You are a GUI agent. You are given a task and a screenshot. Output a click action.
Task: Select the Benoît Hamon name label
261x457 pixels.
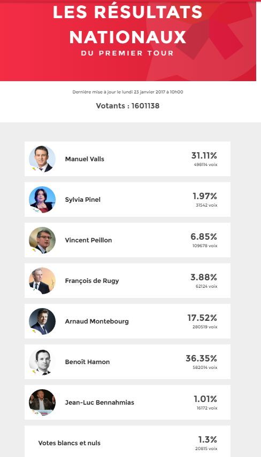coord(87,362)
